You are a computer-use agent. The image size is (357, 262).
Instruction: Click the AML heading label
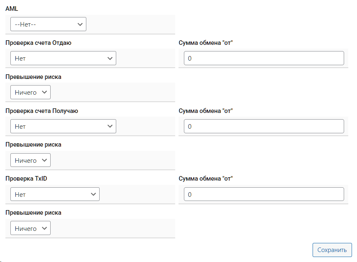pos(12,9)
